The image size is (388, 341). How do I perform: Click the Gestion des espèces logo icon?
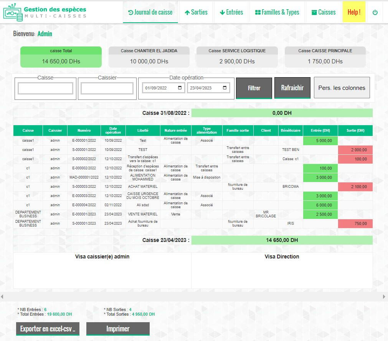(12, 11)
